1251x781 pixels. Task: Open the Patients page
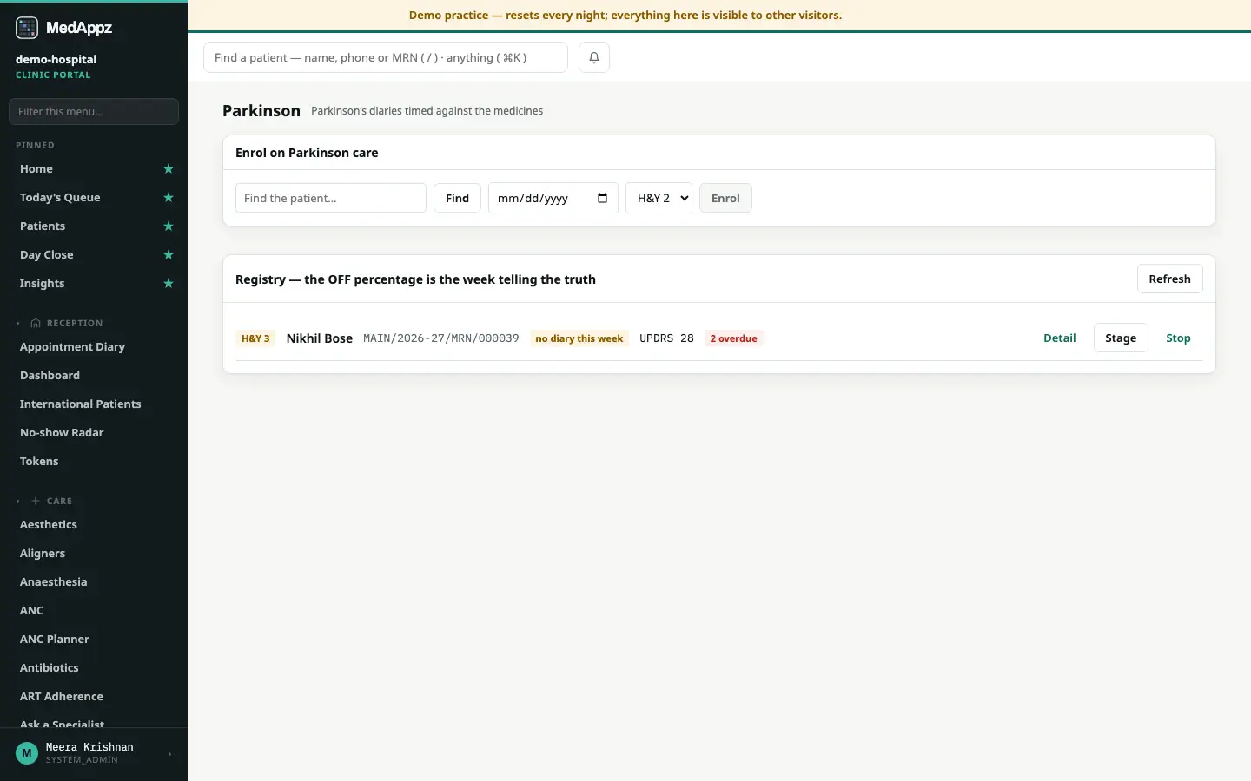coord(43,226)
